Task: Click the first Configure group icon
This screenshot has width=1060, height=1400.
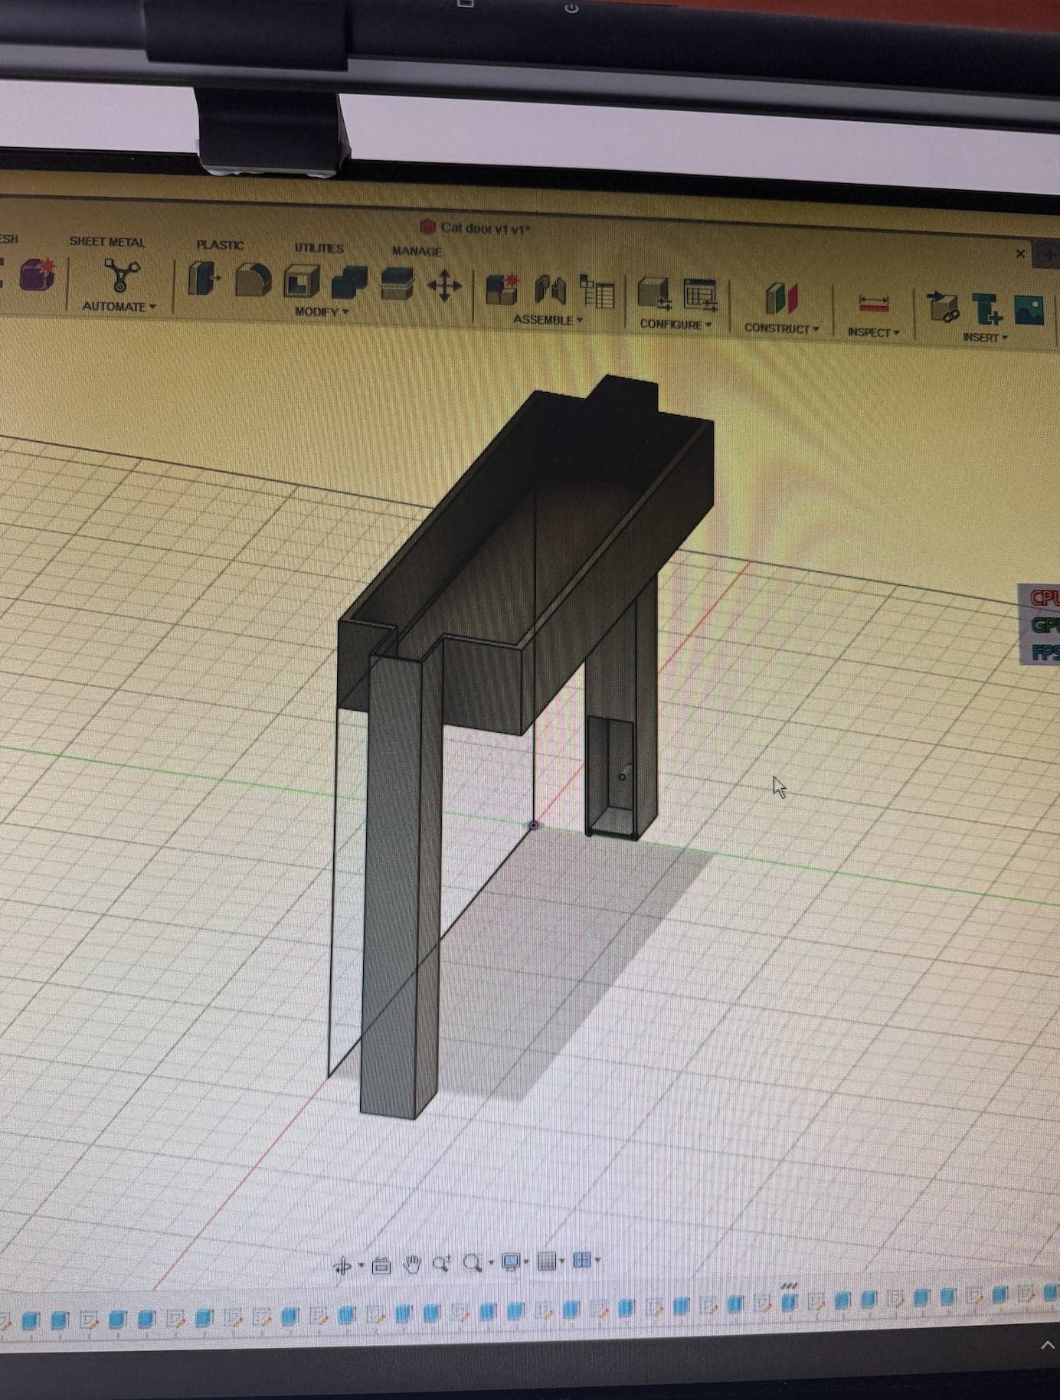Action: pyautogui.click(x=654, y=295)
